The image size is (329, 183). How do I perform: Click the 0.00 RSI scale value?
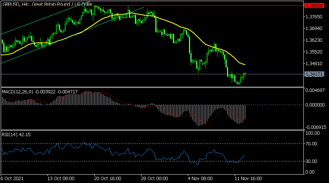310,172
